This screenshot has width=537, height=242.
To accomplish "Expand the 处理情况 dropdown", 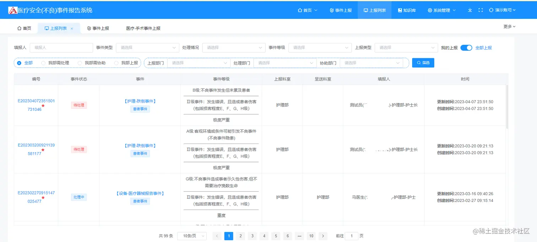I will pyautogui.click(x=234, y=47).
